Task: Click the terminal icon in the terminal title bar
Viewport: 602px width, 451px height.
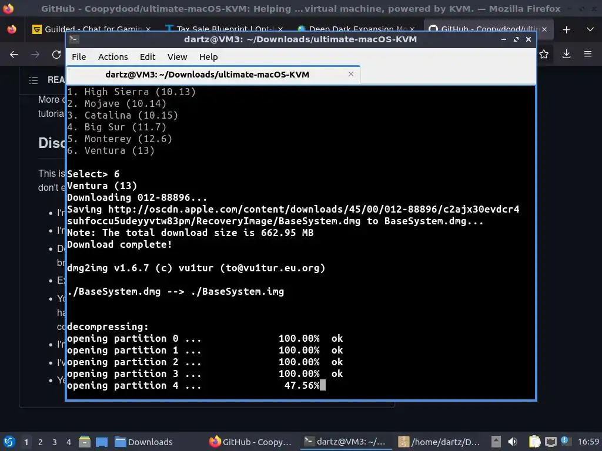Action: [x=74, y=39]
